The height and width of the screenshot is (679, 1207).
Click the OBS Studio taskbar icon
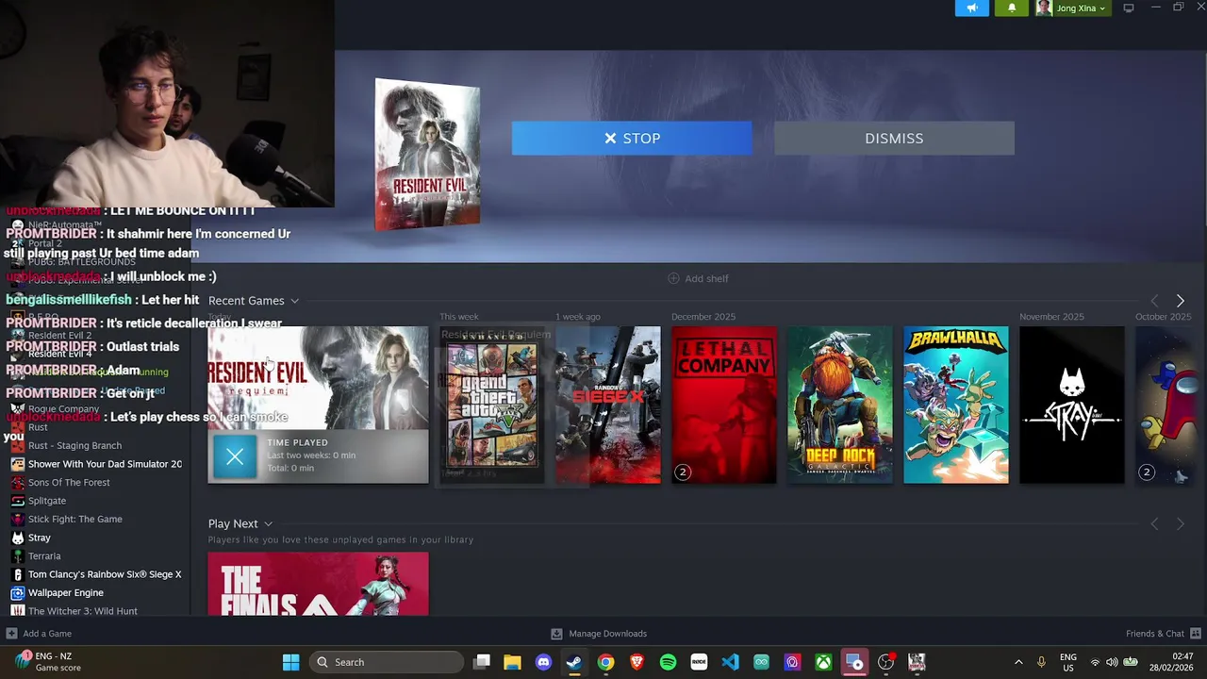(x=885, y=662)
